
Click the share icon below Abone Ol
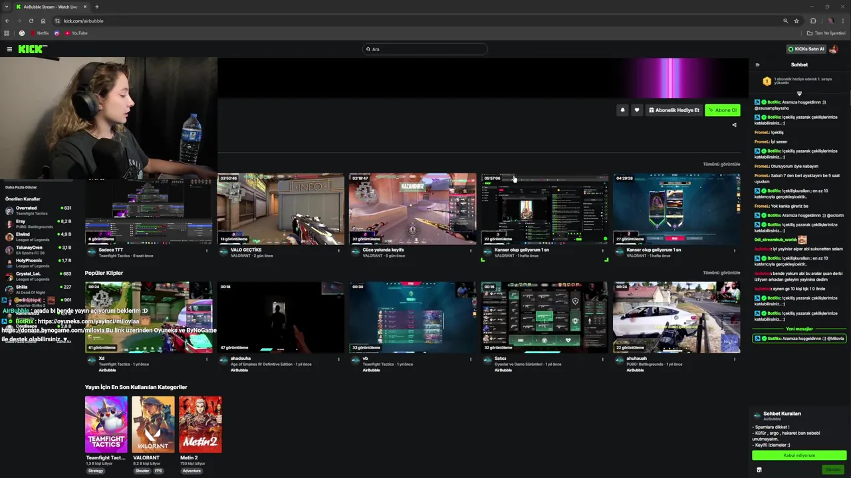tap(735, 125)
